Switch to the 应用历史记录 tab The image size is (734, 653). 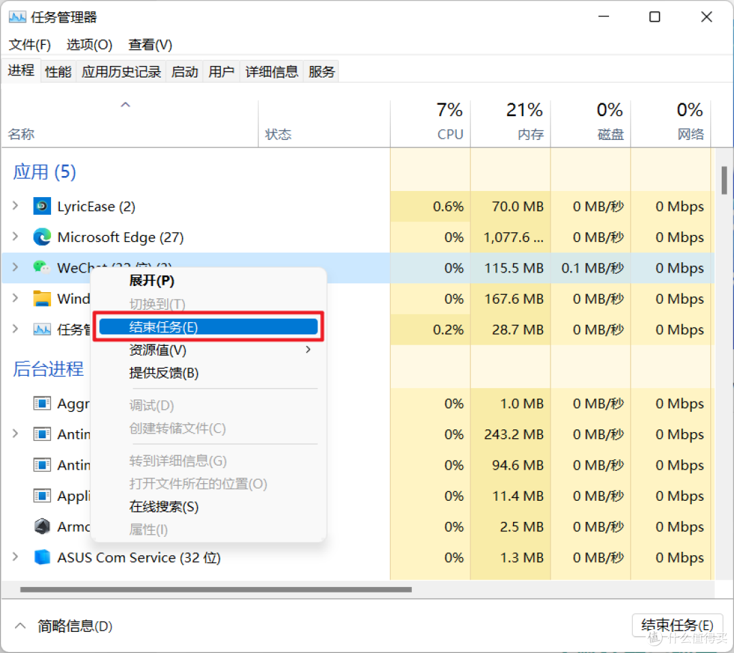click(121, 71)
